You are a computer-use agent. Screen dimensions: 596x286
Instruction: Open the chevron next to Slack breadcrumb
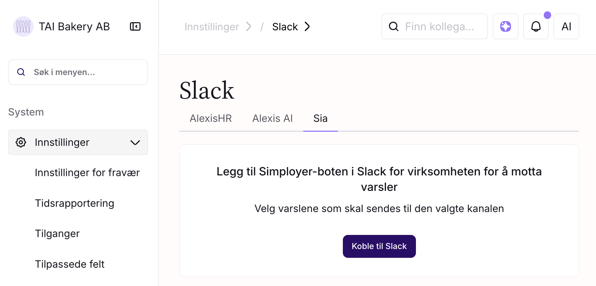pos(307,26)
